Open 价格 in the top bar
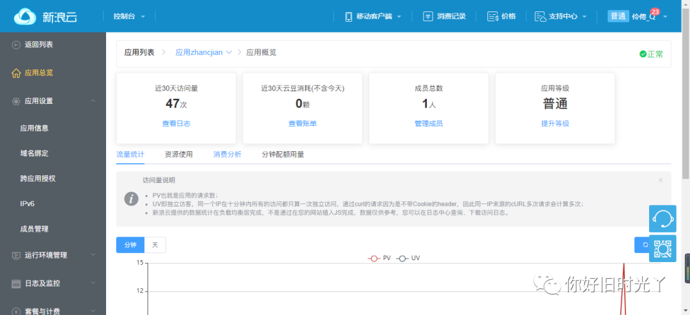The width and height of the screenshot is (690, 315). pos(509,17)
